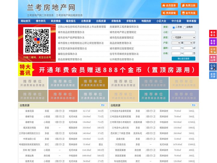Open the 城市危险房屋管理规定 link
217x163 pixels.
coord(122,37)
